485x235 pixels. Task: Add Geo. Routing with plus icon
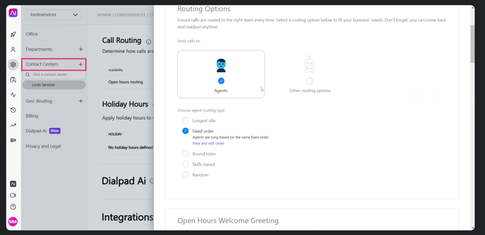(81, 101)
